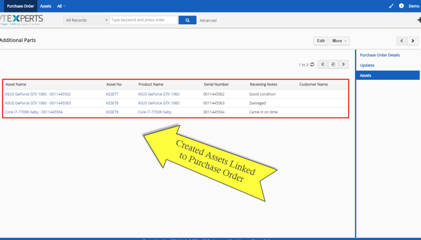Go to next page of assets list
Screen dimensions: 421x240
tap(343, 64)
